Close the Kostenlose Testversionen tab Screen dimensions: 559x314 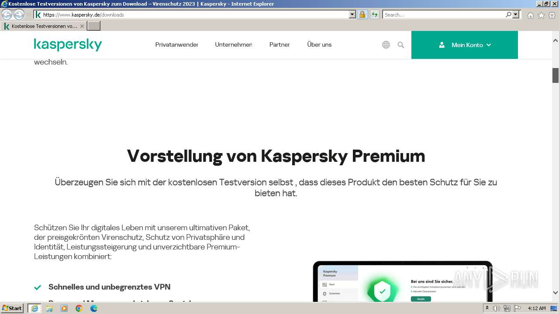[x=82, y=26]
